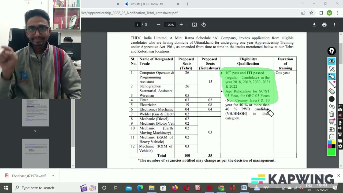
Task: Click the fit to page icon
Action: point(195,25)
